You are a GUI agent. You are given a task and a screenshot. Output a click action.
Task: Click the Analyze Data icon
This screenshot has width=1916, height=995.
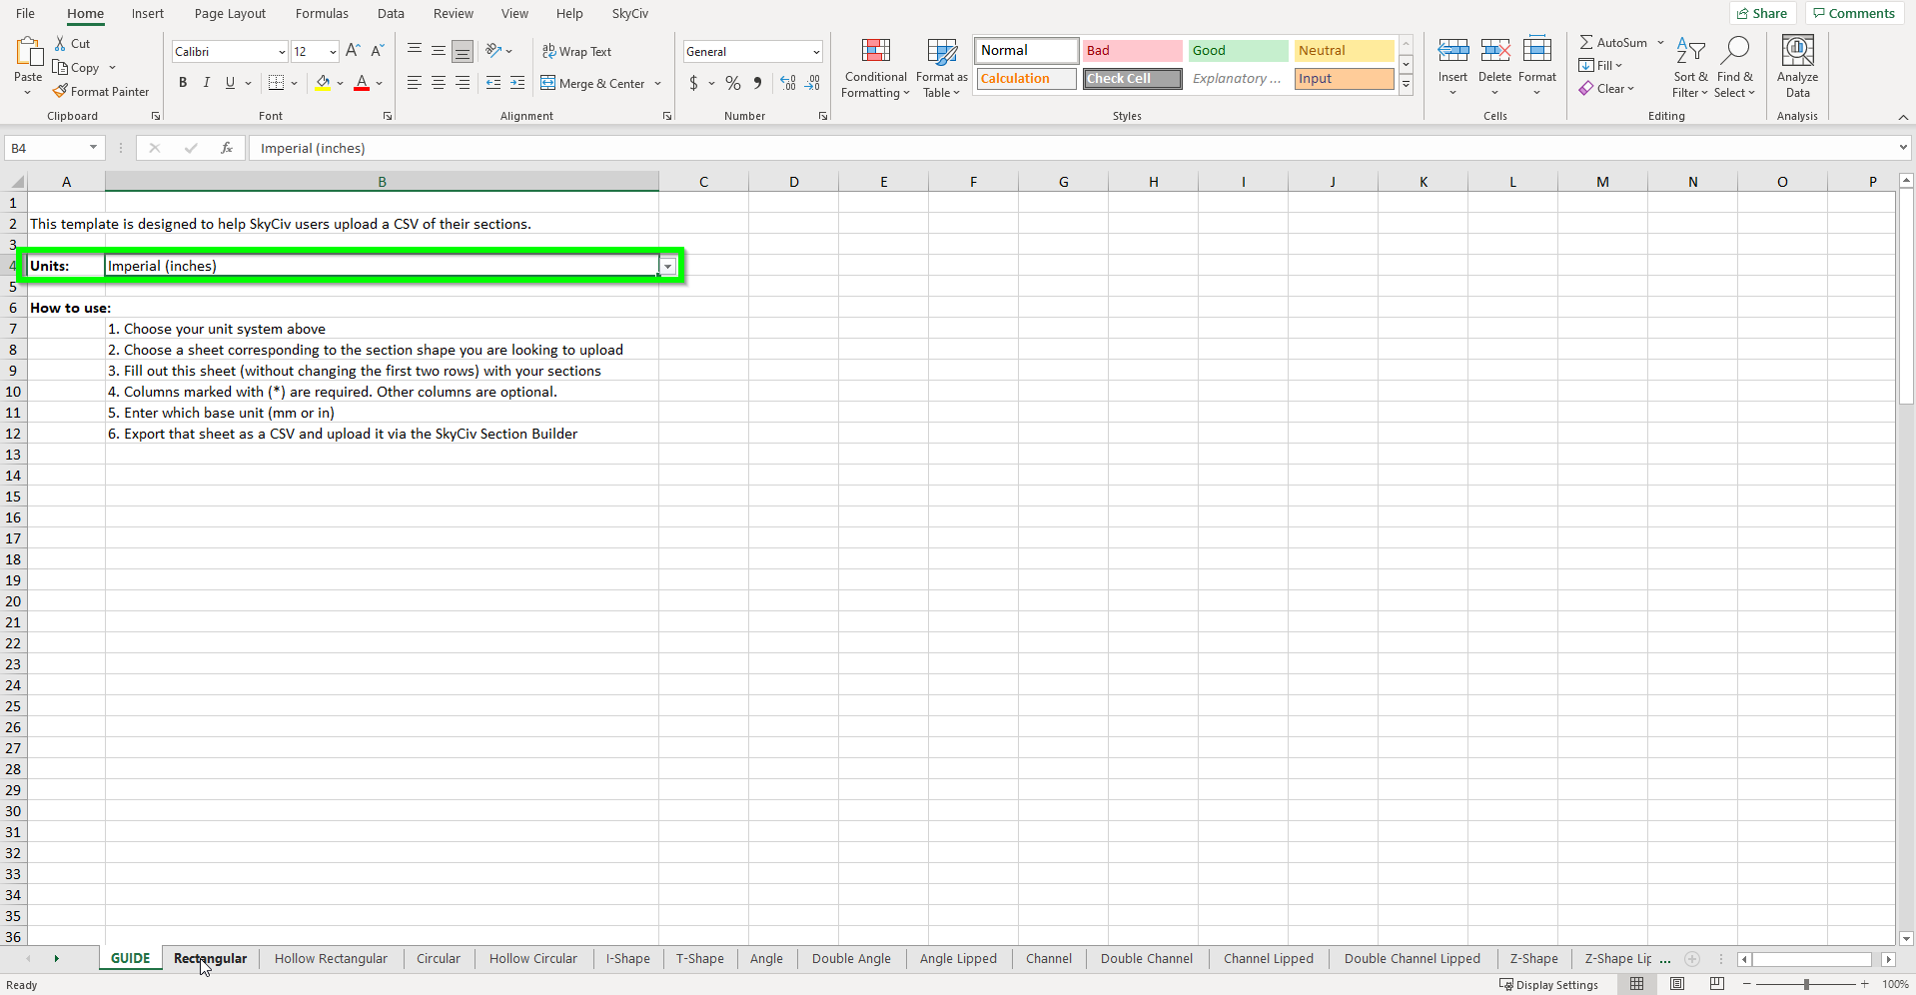pos(1797,51)
